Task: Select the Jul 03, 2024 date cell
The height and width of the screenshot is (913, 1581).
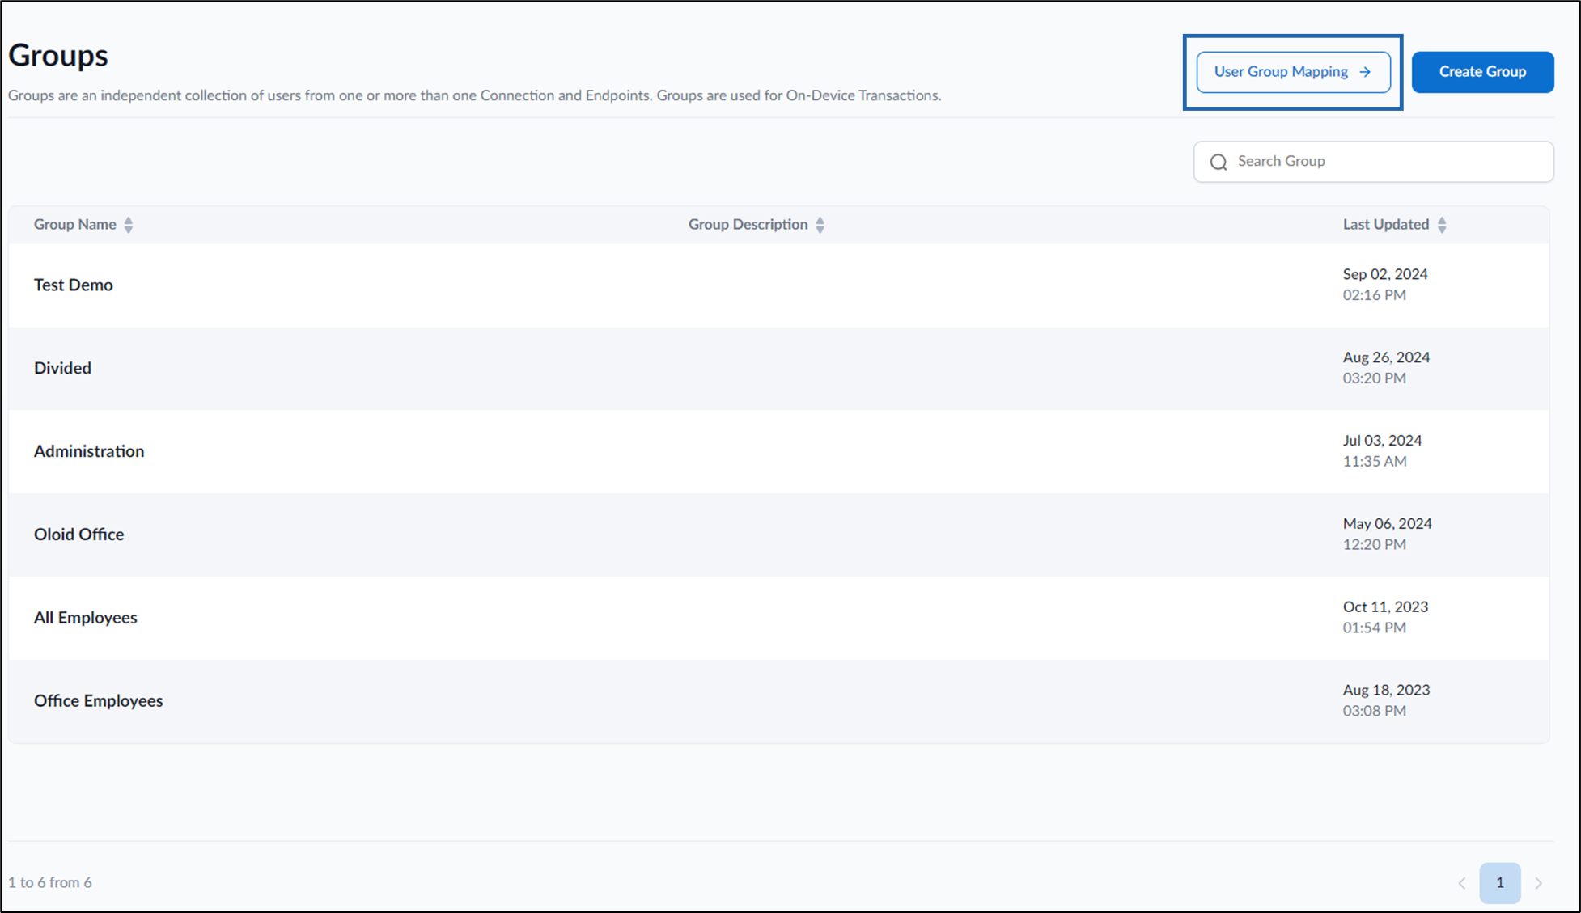Action: pos(1382,451)
